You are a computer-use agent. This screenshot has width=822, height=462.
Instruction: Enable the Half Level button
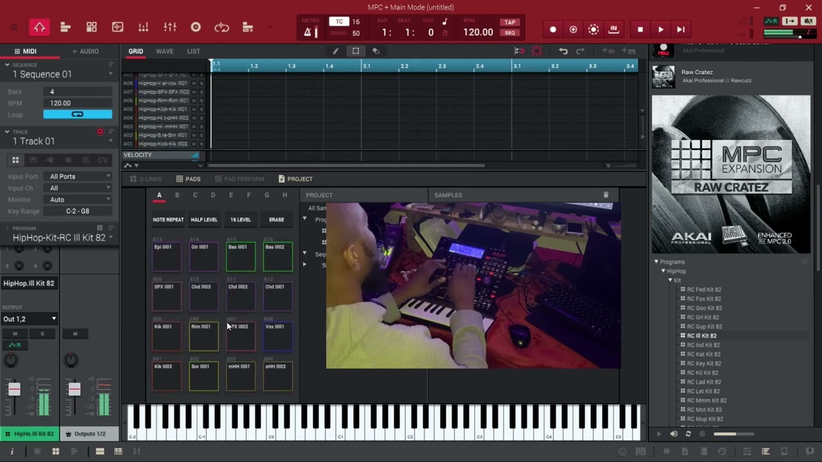[204, 219]
